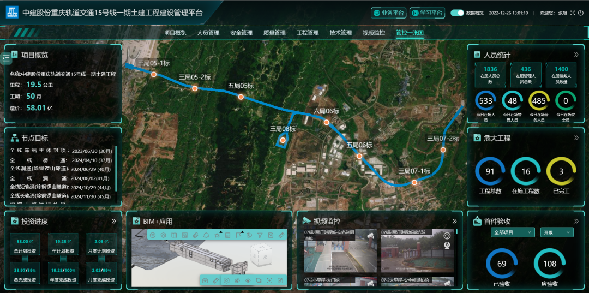This screenshot has width=589, height=293.
Task: Open the 人员管理 tab
Action: click(208, 33)
